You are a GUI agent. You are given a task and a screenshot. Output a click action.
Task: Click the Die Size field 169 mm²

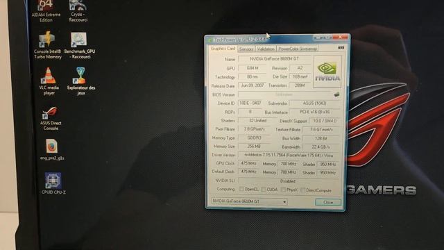pyautogui.click(x=300, y=77)
